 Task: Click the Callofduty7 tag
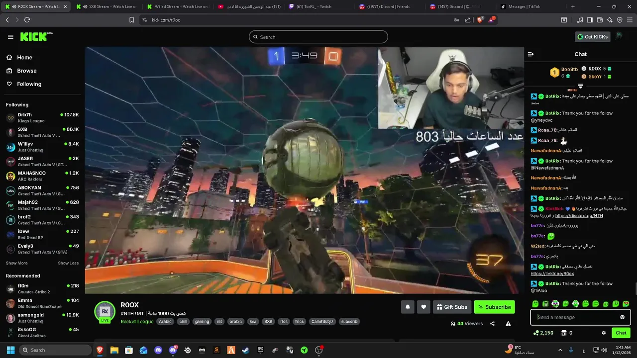[x=322, y=322]
